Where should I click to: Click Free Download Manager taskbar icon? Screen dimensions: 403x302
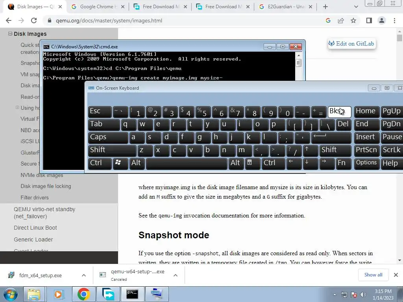(x=108, y=294)
